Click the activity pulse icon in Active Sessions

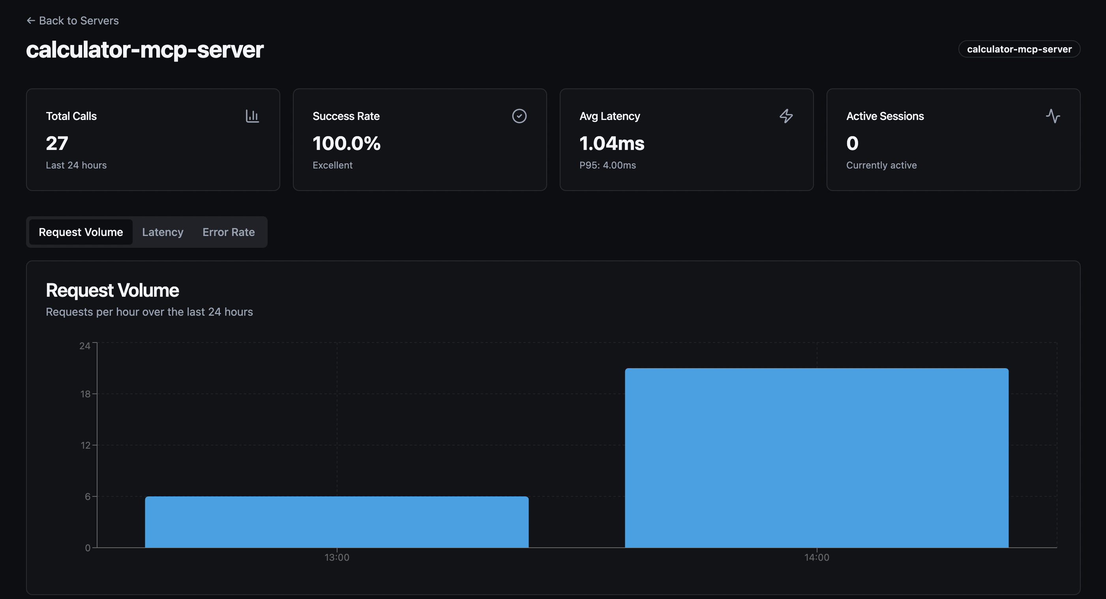tap(1053, 116)
